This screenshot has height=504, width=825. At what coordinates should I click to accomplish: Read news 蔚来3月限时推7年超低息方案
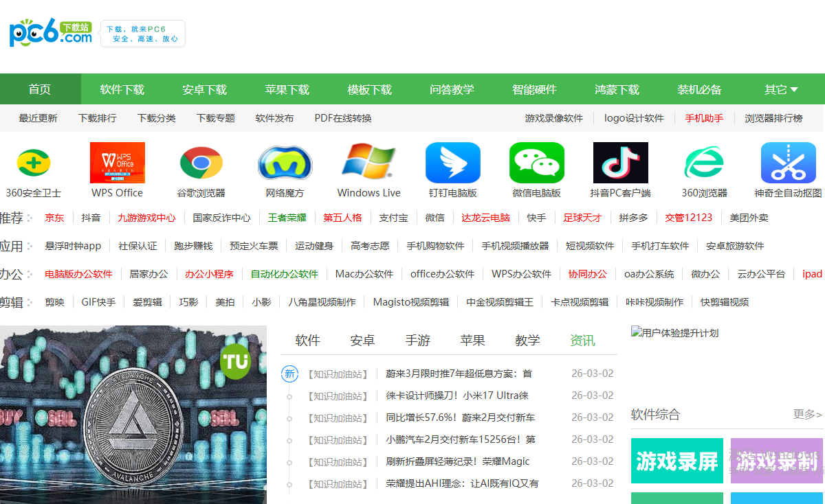459,374
